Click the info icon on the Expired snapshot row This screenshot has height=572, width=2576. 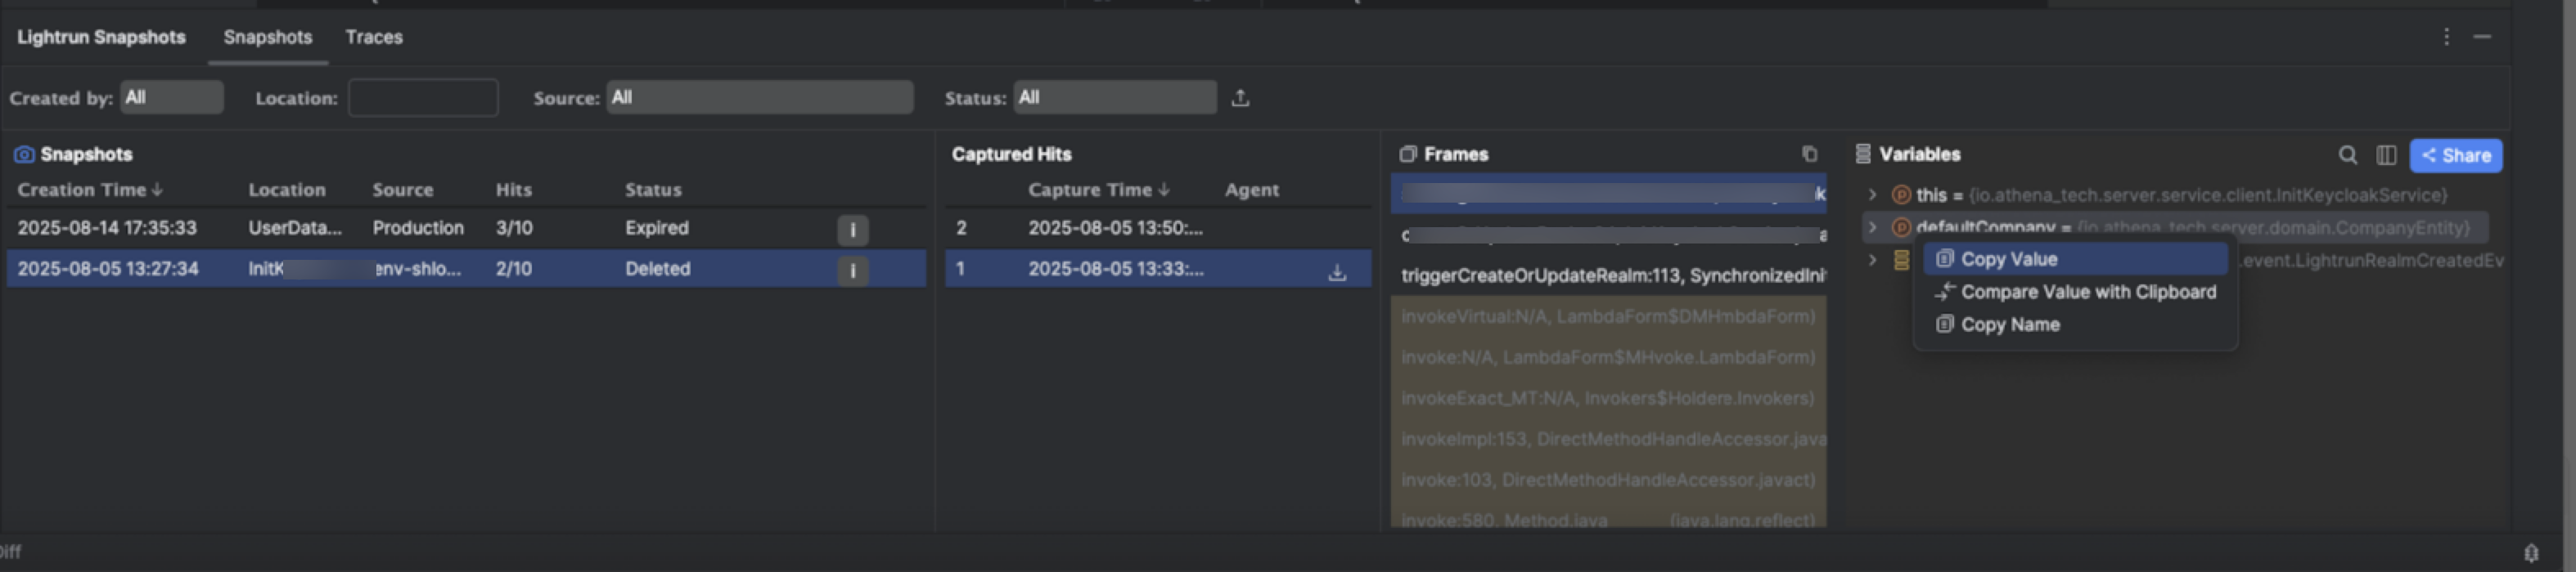point(852,230)
